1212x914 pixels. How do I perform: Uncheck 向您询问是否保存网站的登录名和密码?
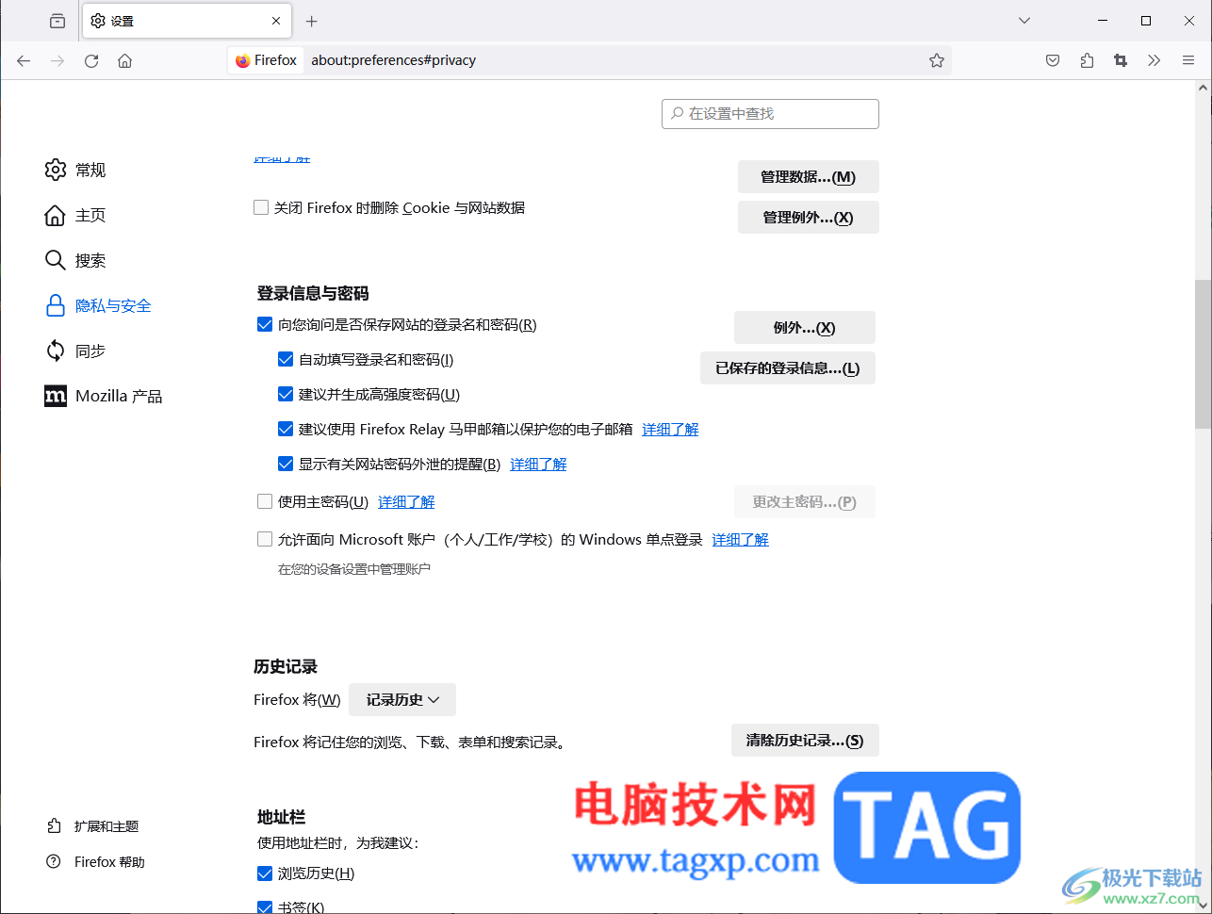tap(265, 324)
